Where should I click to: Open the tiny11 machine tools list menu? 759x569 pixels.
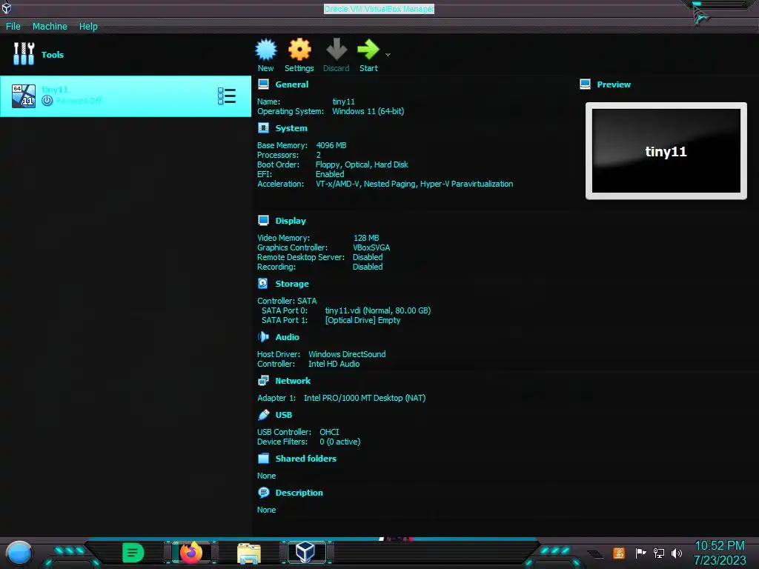227,96
